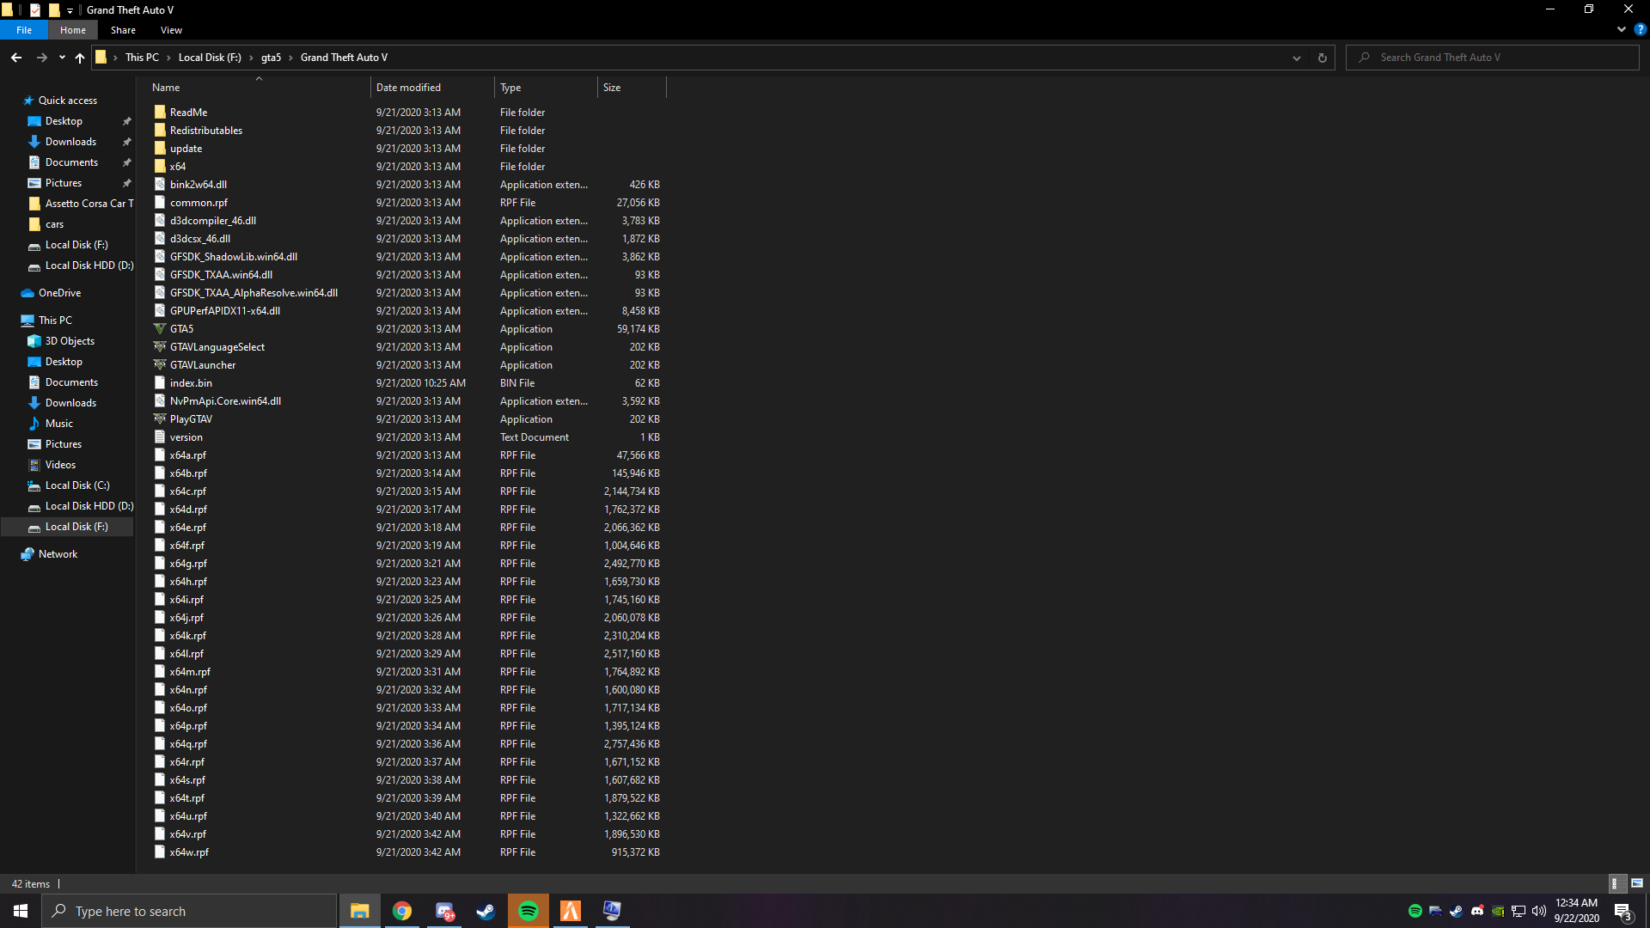Image resolution: width=1650 pixels, height=928 pixels.
Task: Open Google Chrome from the taskbar
Action: (x=402, y=911)
